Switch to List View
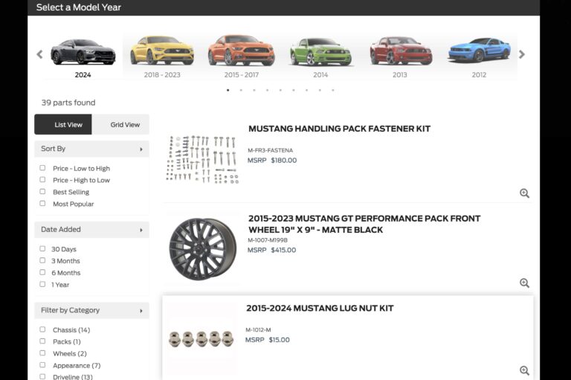Screen dimensions: 571x380 click(63, 125)
